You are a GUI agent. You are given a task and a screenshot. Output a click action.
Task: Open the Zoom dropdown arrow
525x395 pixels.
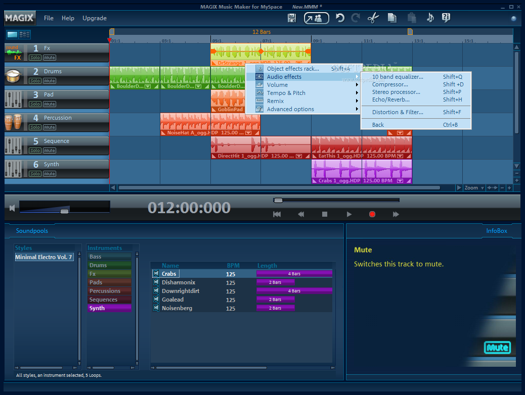click(483, 188)
